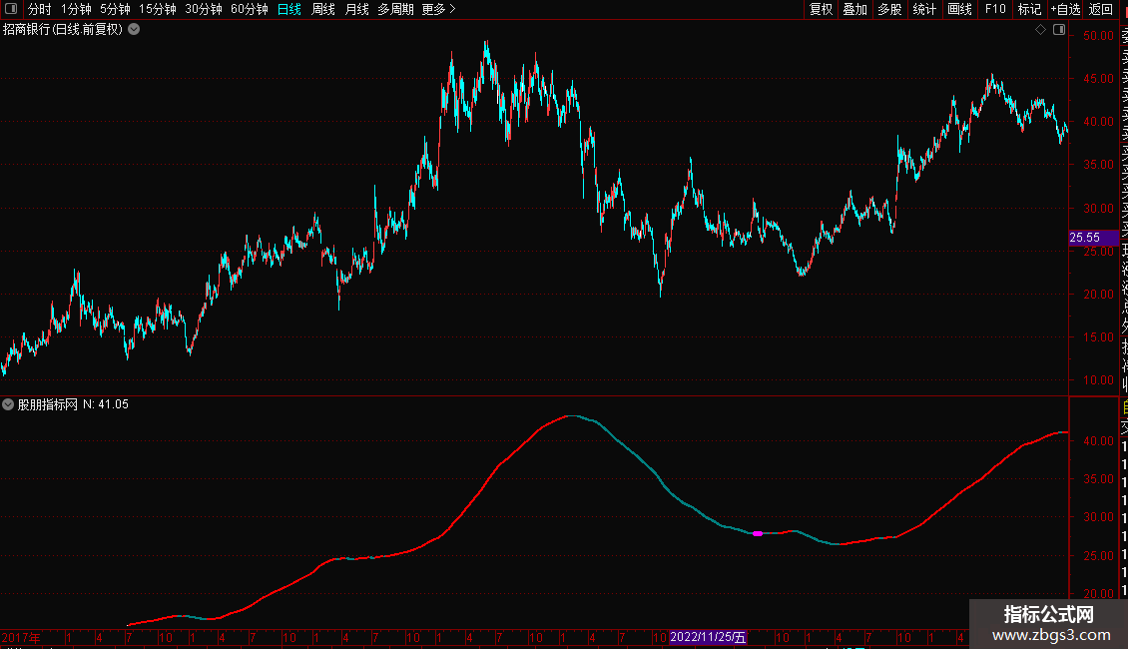
Task: Select the 30分钟 period tab
Action: coord(204,9)
